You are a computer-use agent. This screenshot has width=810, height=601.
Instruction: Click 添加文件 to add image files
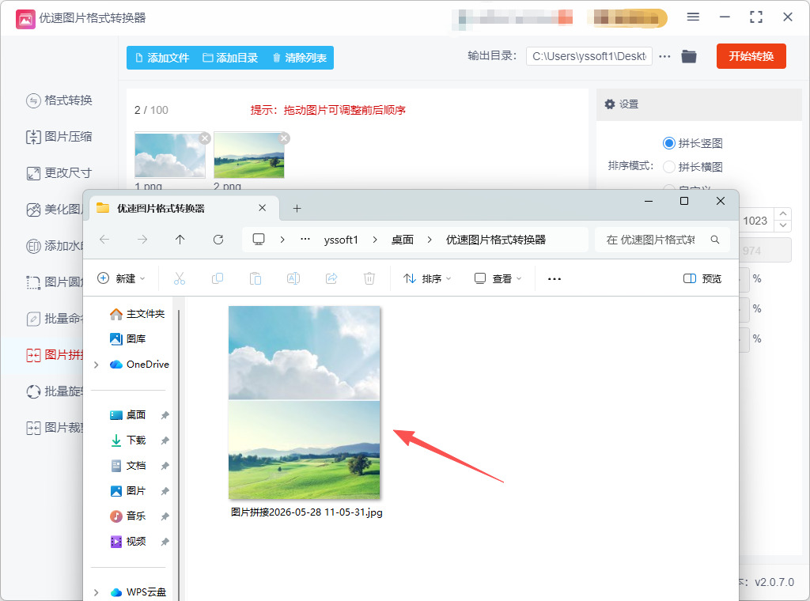(x=161, y=58)
